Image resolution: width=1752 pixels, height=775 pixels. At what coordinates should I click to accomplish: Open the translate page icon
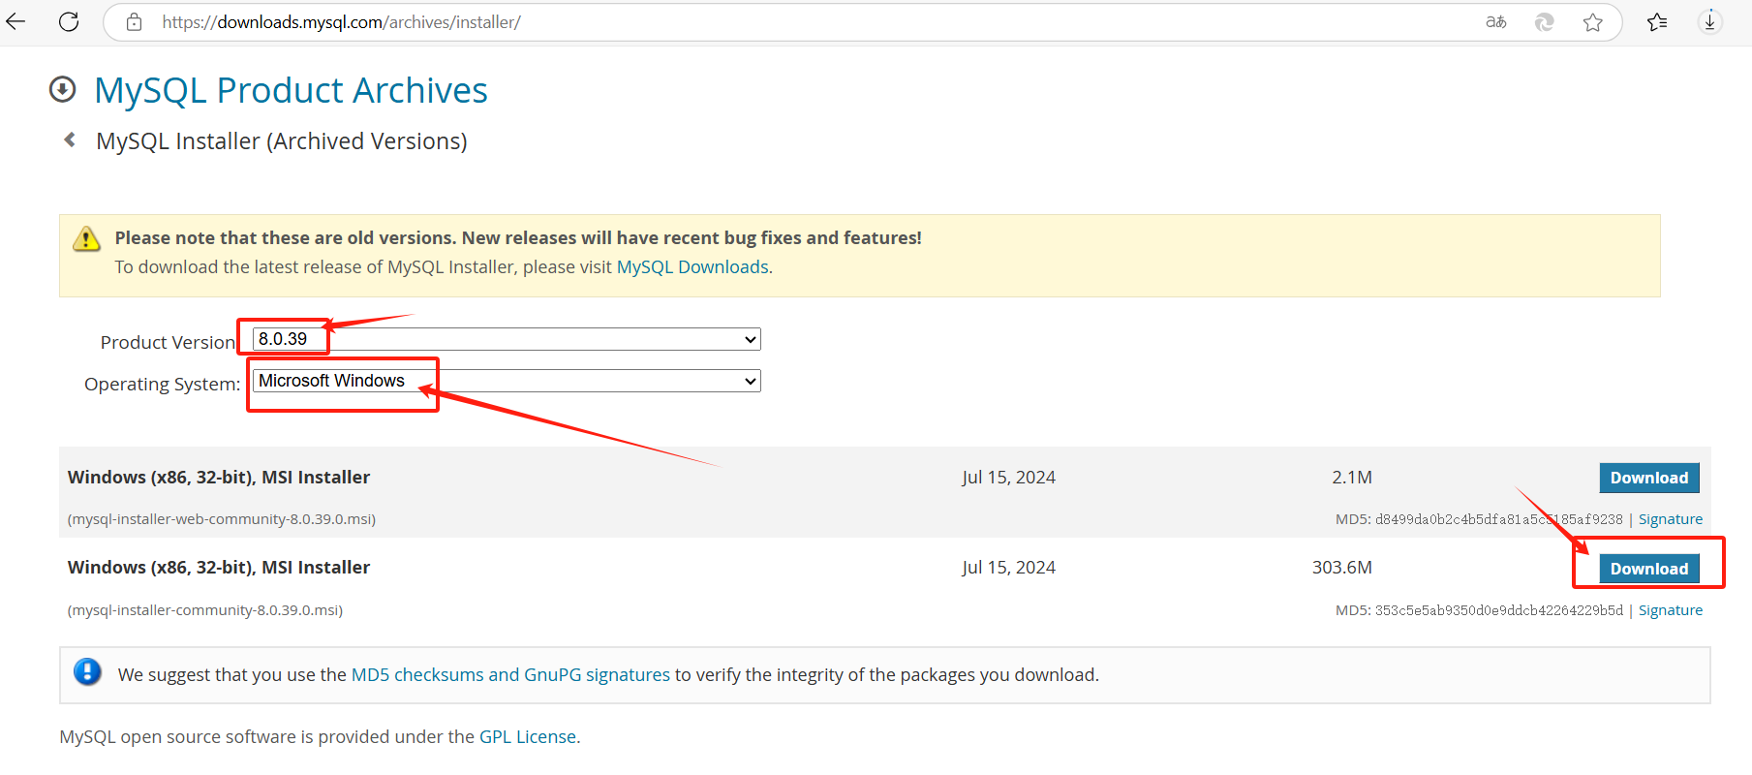pyautogui.click(x=1496, y=21)
